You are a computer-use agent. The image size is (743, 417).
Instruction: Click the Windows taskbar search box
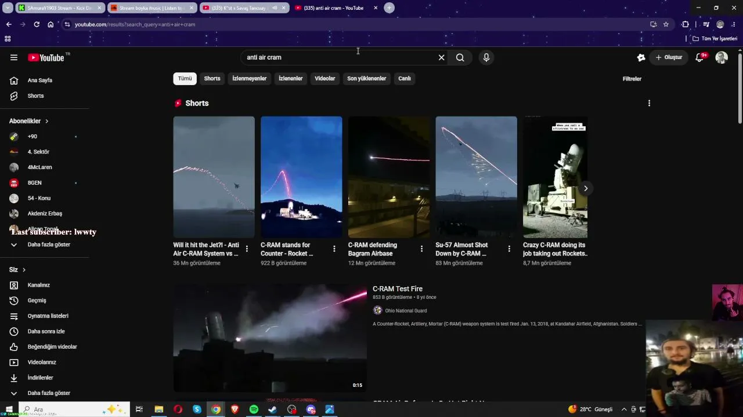[75, 409]
